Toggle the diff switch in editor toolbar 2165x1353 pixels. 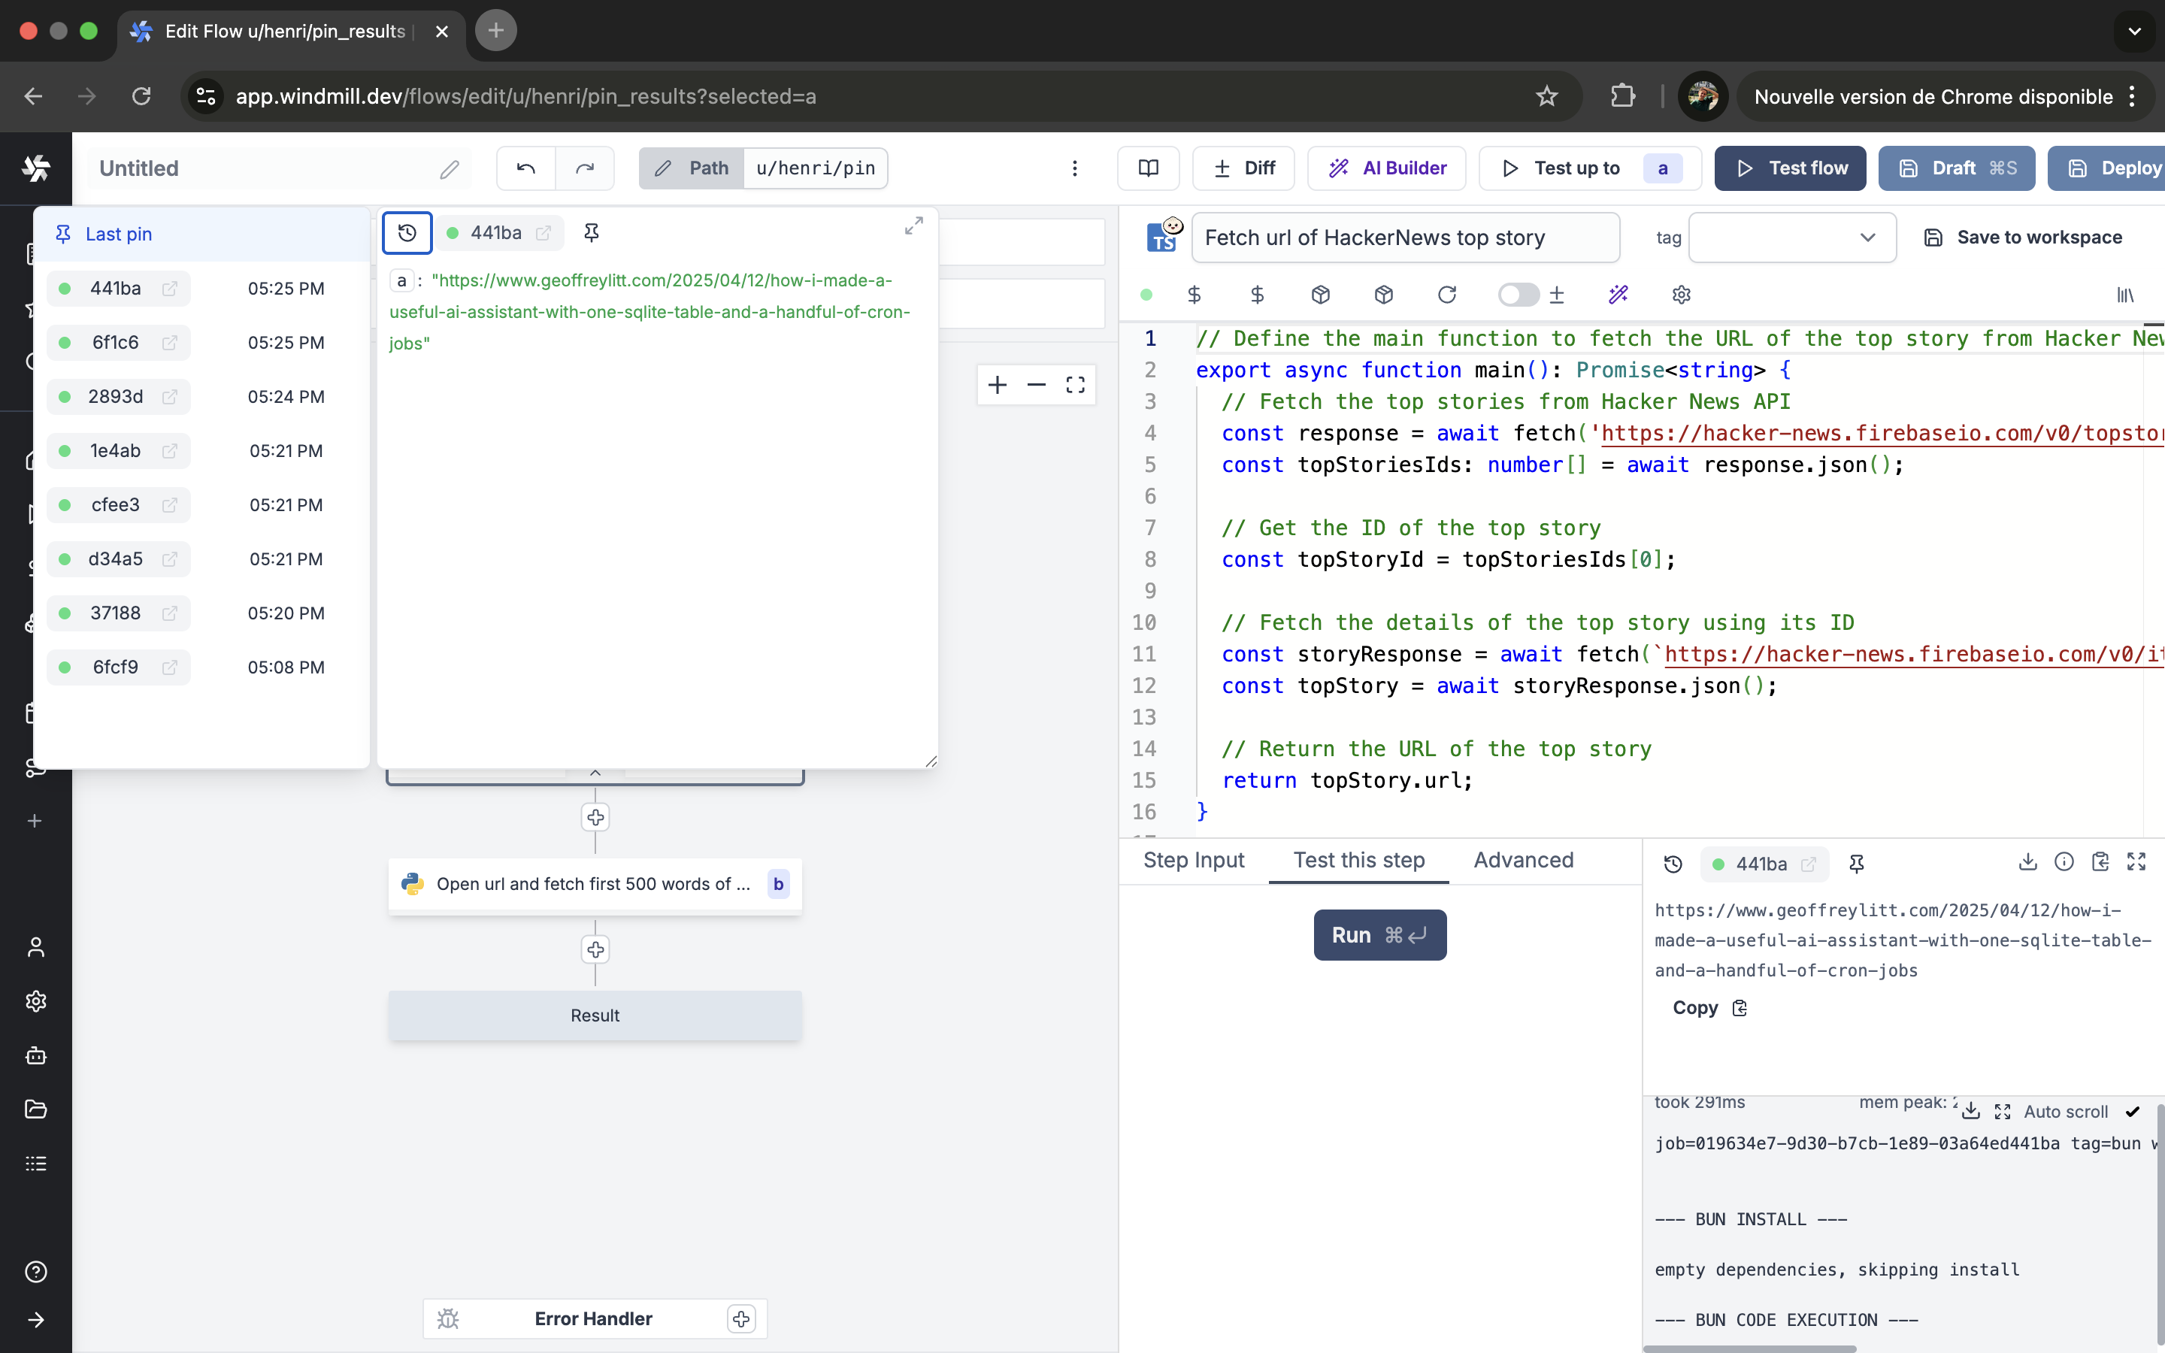coord(1519,295)
